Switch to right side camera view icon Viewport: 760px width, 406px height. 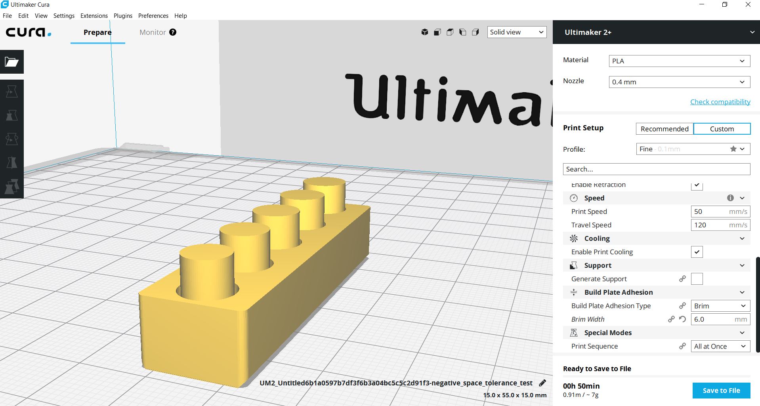pos(475,32)
